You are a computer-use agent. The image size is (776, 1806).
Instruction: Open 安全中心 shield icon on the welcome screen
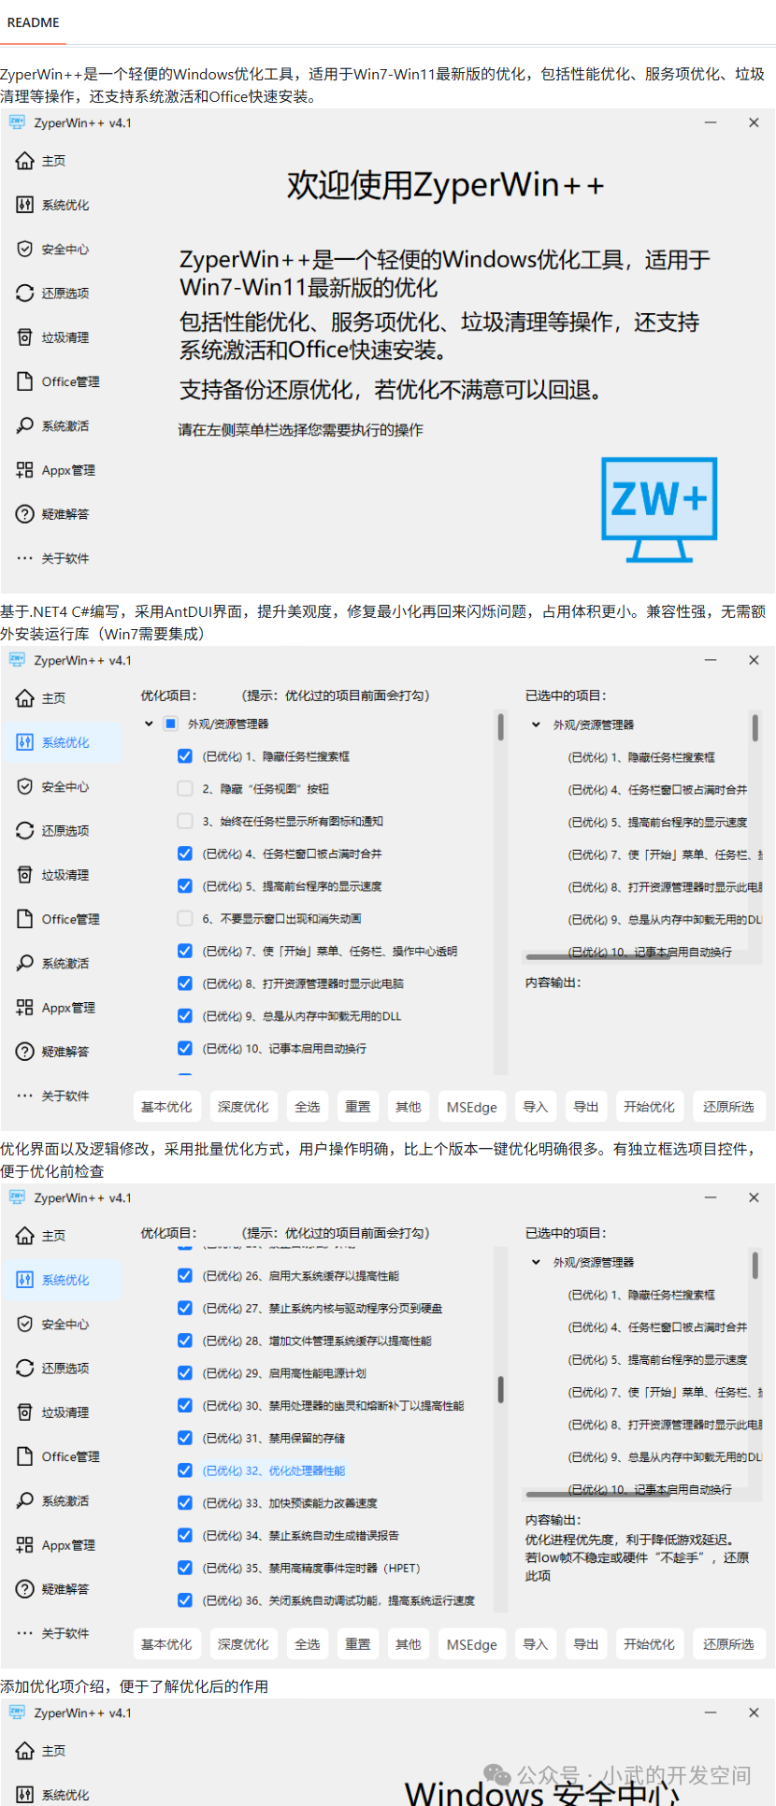click(x=24, y=249)
